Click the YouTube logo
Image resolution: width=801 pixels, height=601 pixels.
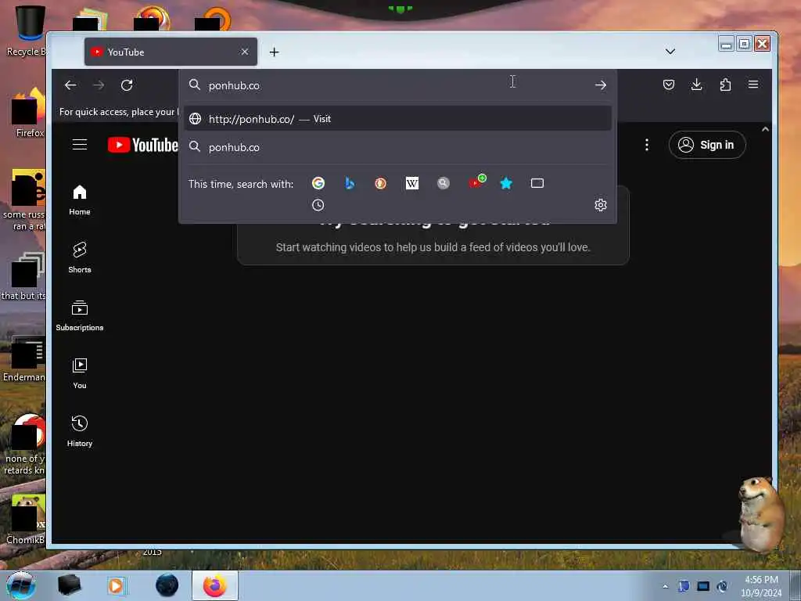(x=143, y=145)
